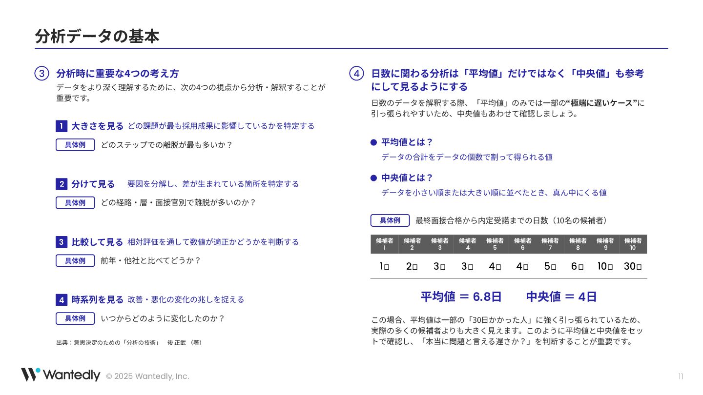Click the text 相対評価を通して数値が適正かどうかを判断する
The image size is (703, 395).
(x=213, y=242)
